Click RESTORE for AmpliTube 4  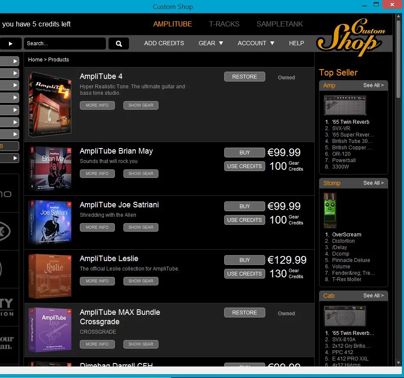pos(245,77)
